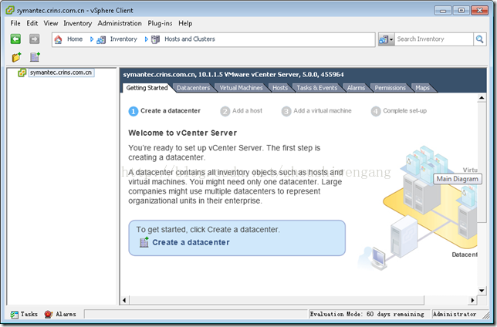Click the gray Forward navigation arrow

[x=34, y=39]
